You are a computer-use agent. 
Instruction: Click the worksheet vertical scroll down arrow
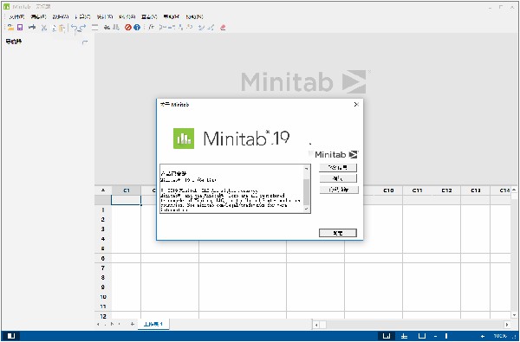coord(514,315)
